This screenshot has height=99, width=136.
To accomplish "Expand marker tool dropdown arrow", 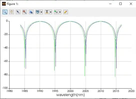I will pyautogui.click(x=60, y=12).
